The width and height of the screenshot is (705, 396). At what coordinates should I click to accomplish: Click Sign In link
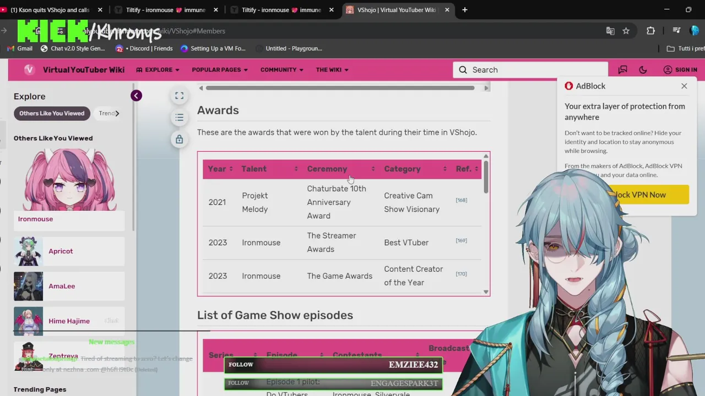(686, 70)
